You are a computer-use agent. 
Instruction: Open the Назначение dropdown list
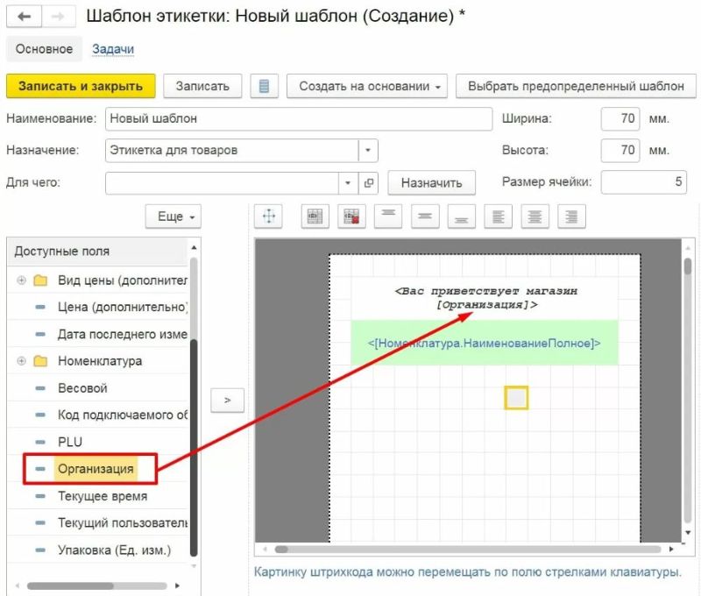[368, 150]
